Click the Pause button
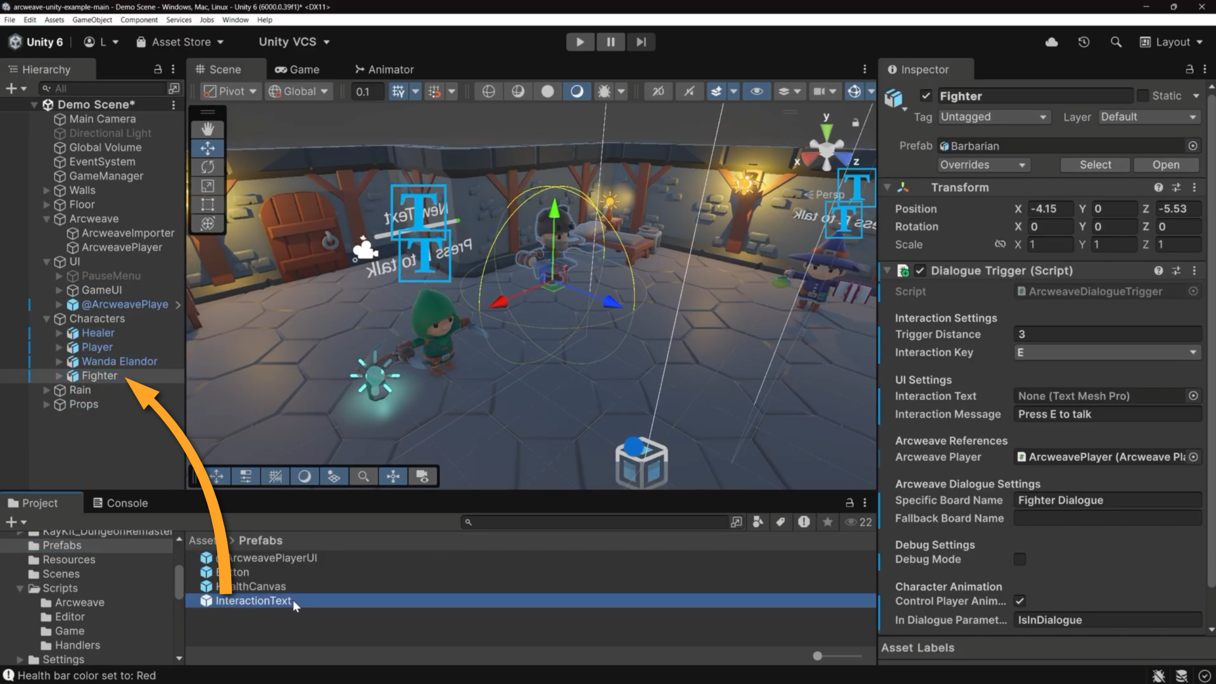The width and height of the screenshot is (1216, 684). click(611, 42)
